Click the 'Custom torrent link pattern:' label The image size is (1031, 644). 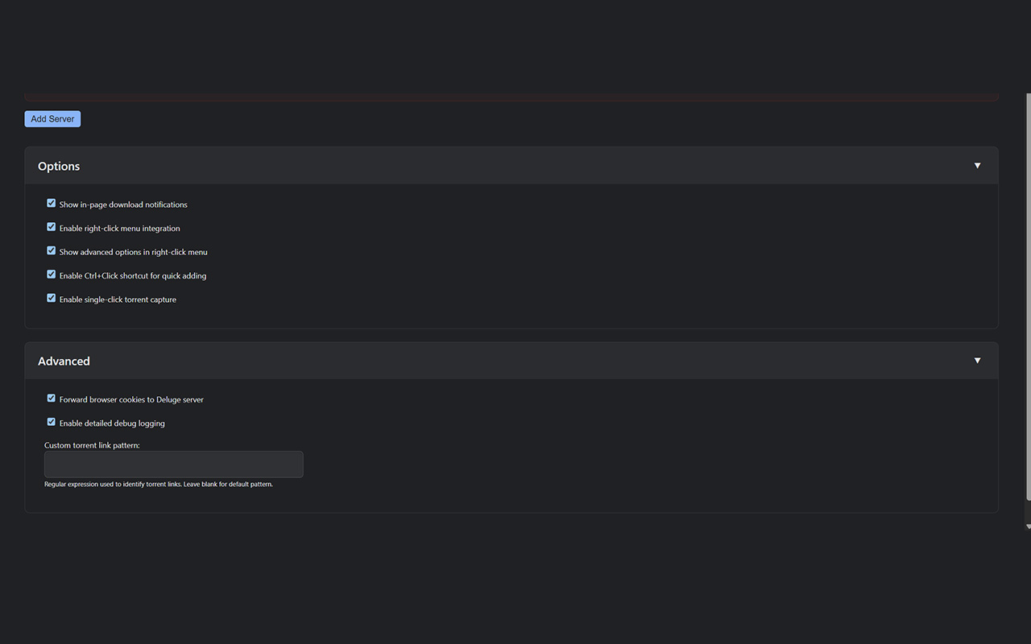(92, 445)
